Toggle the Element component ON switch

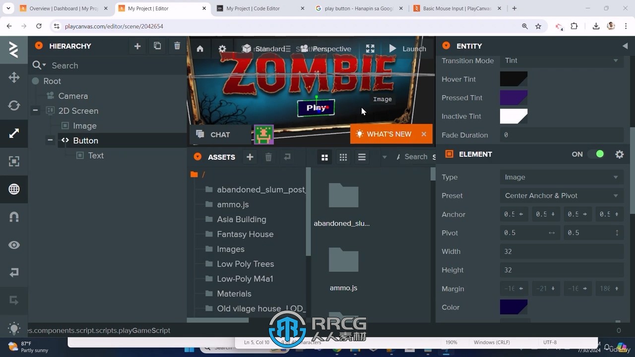pos(596,154)
